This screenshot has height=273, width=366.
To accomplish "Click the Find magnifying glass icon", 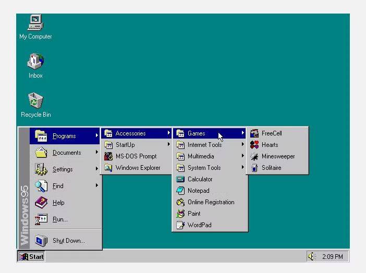I will pyautogui.click(x=41, y=186).
